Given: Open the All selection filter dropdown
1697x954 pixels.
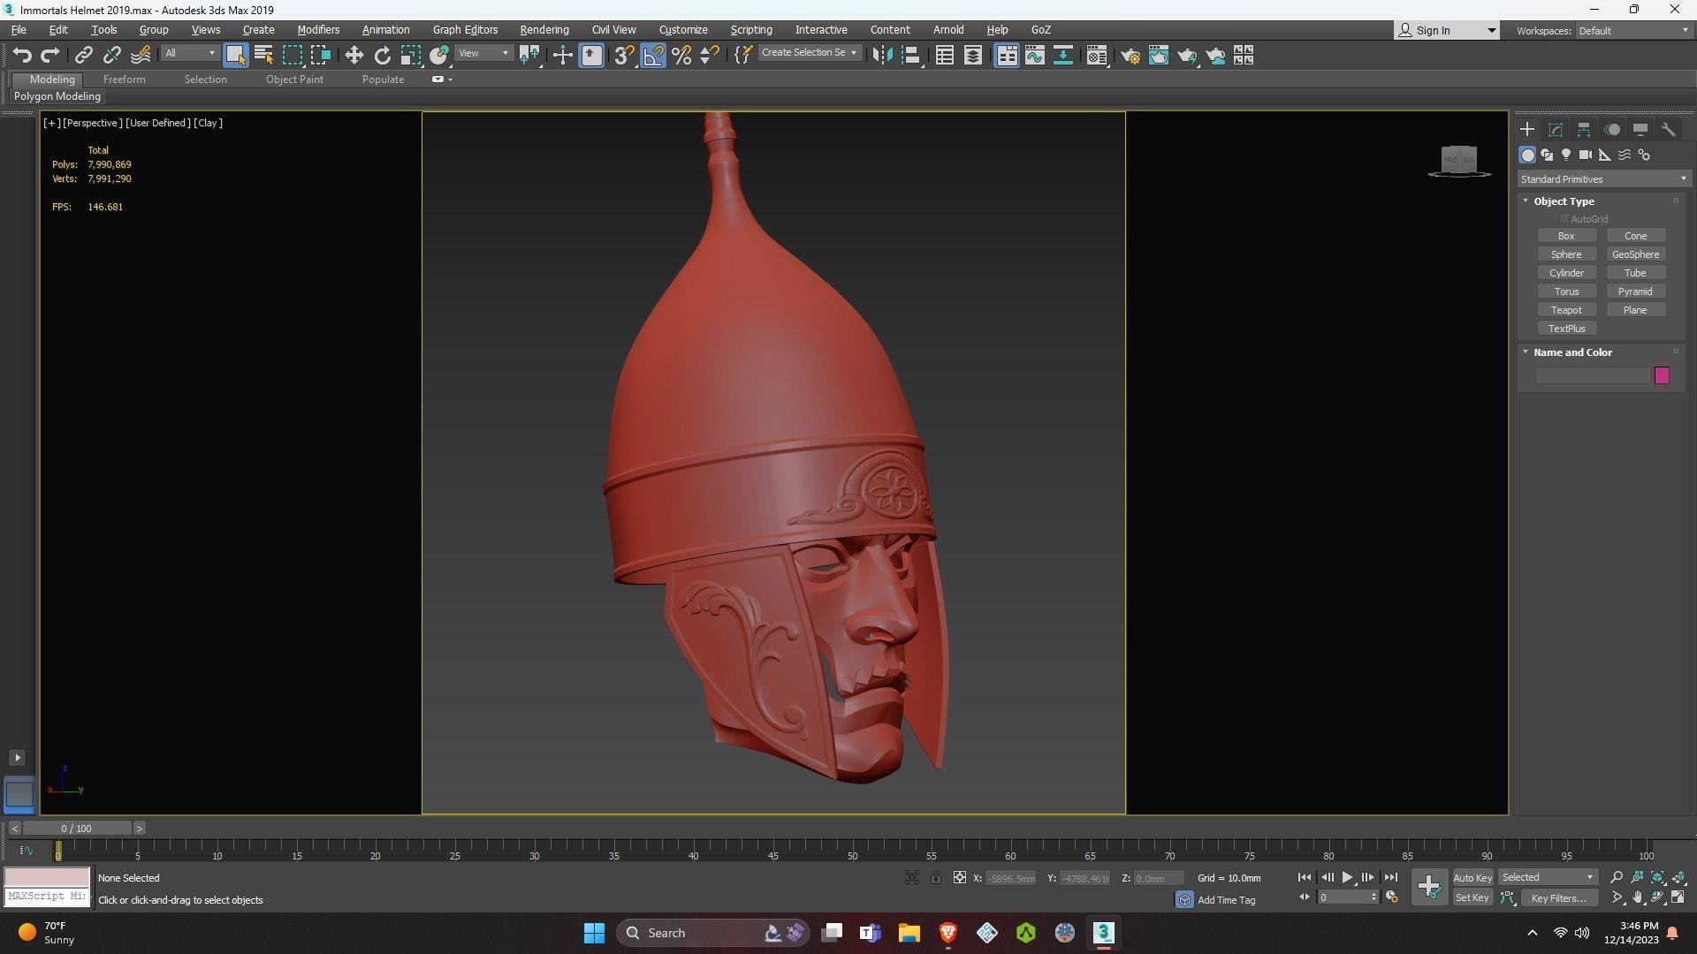Looking at the screenshot, I should click(x=189, y=54).
